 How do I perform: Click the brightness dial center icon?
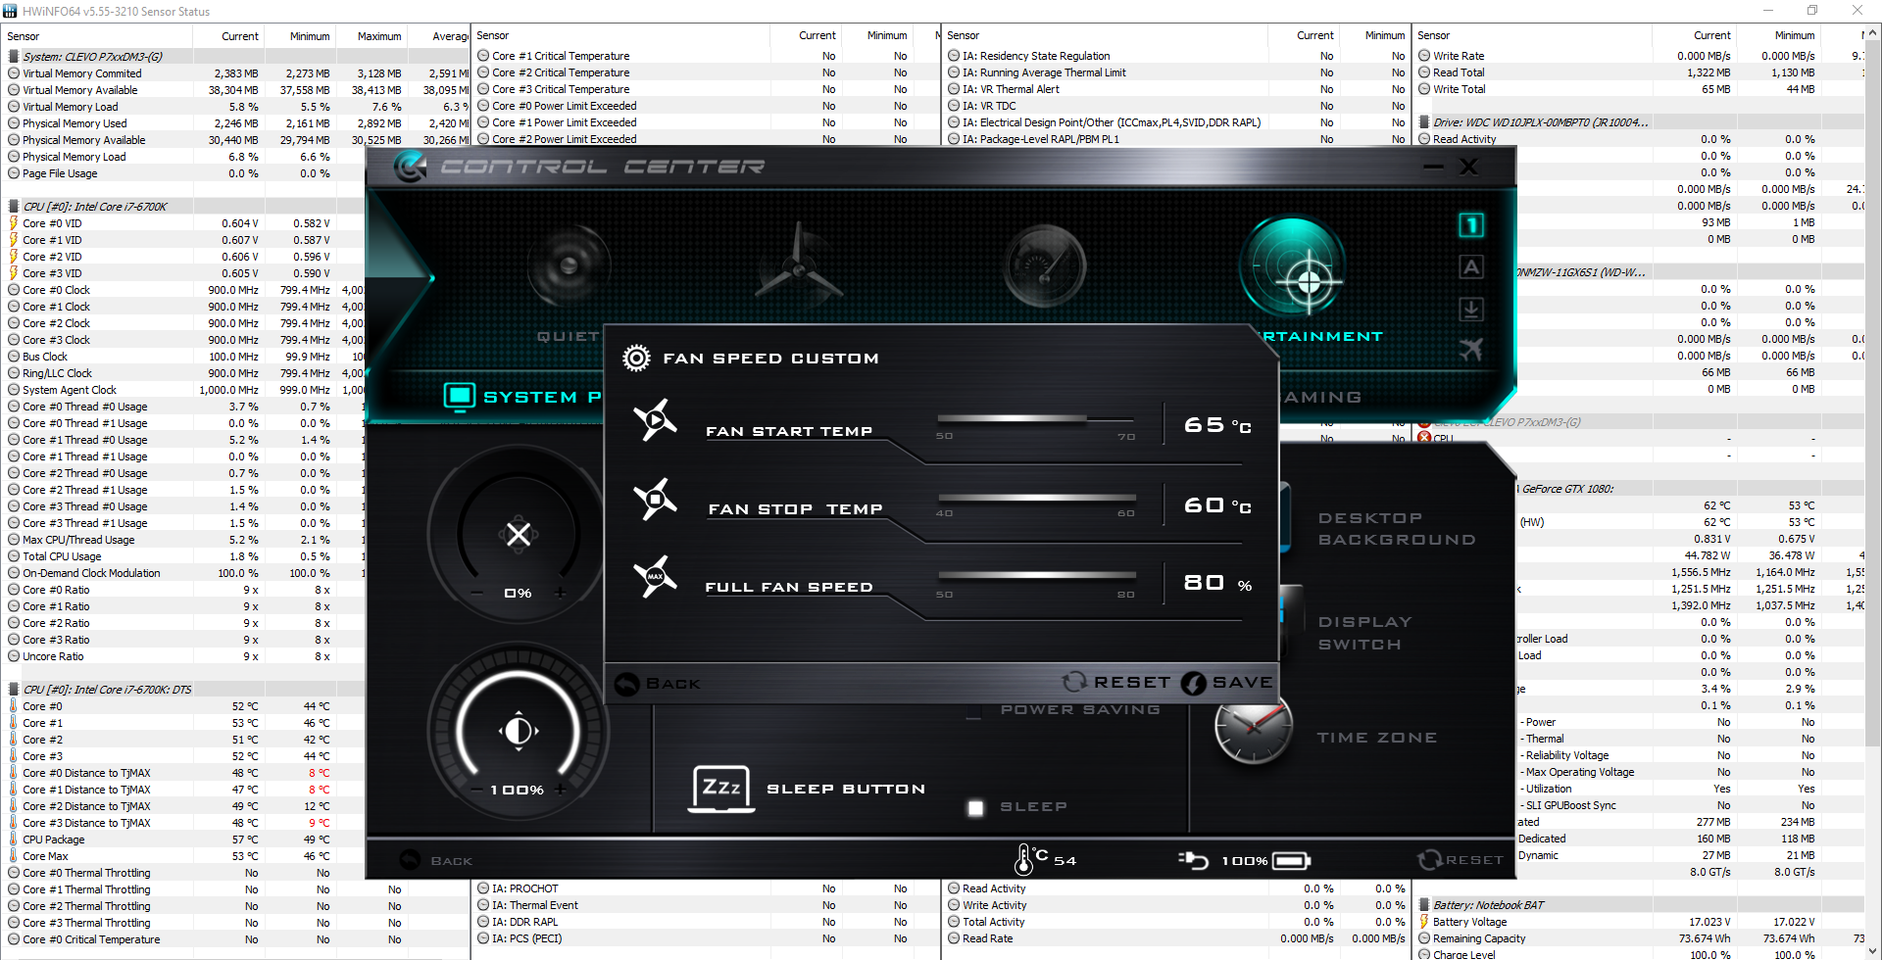pos(519,731)
